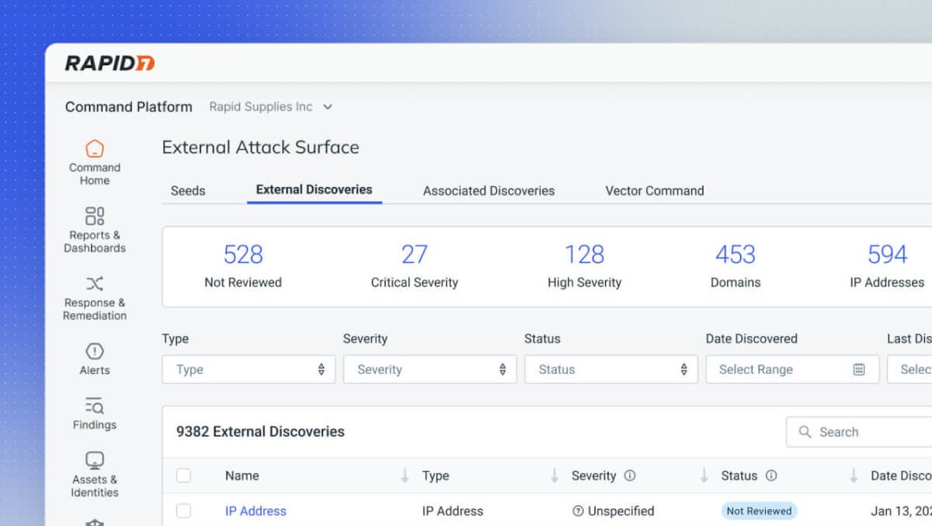Open the Status filter dropdown
This screenshot has width=932, height=526.
610,369
